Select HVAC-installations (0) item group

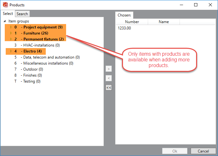click(x=40, y=45)
